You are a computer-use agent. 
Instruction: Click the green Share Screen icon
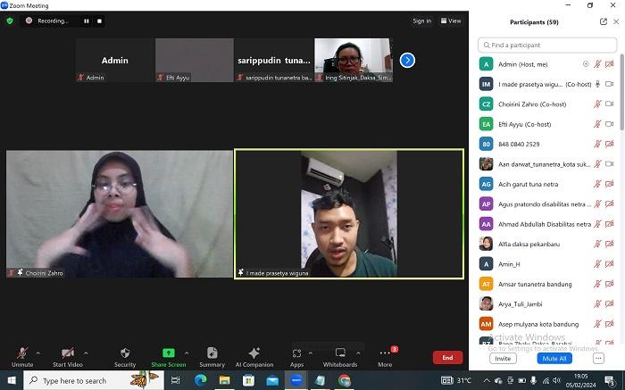click(x=168, y=353)
